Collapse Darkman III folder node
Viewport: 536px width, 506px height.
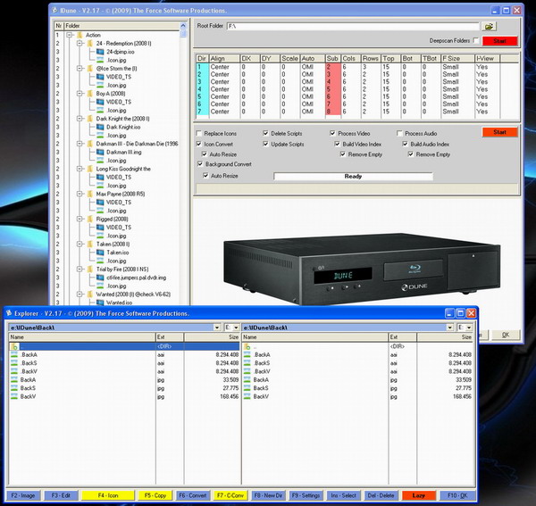80,144
